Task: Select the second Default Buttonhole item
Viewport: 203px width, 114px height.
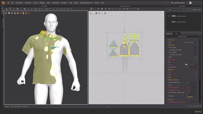Action: click(x=184, y=22)
